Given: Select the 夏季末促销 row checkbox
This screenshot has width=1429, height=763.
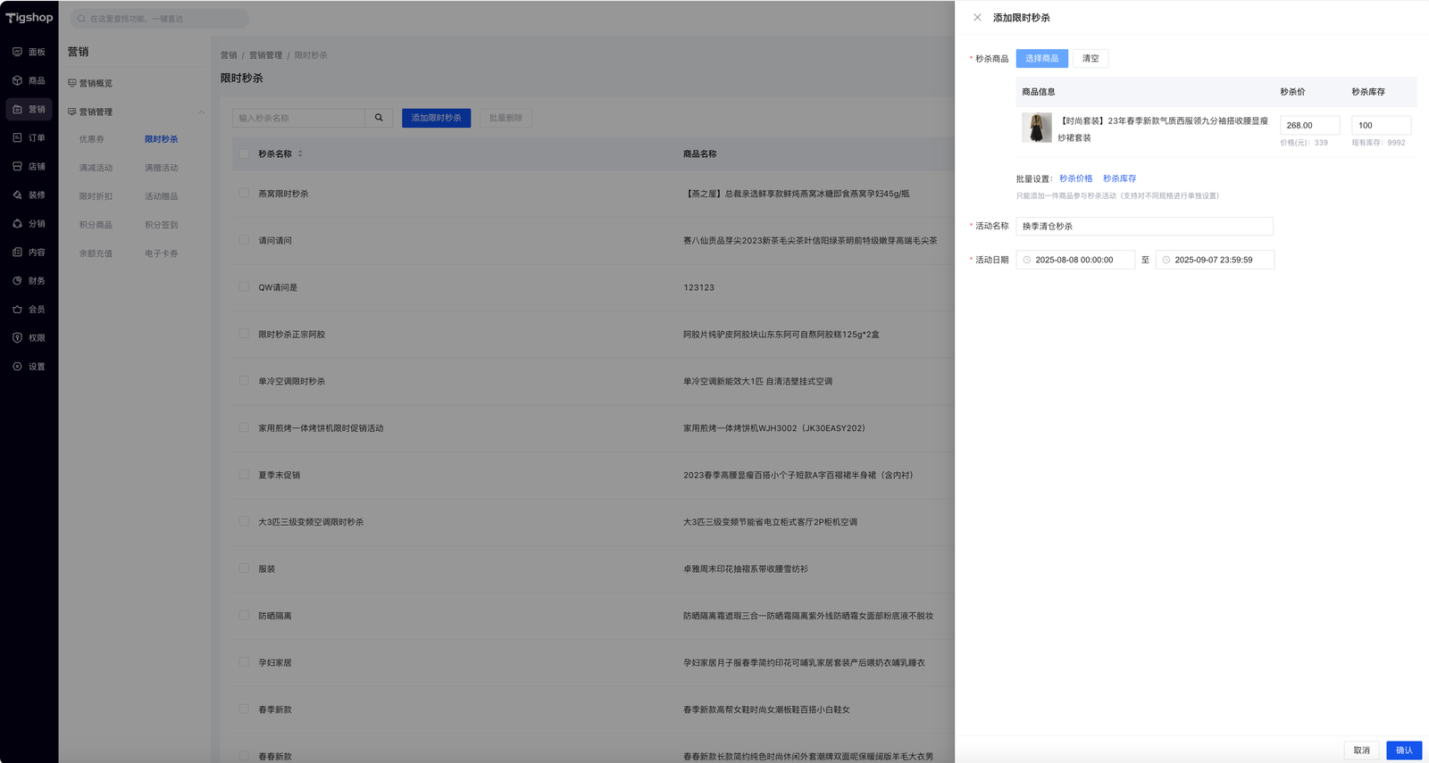Looking at the screenshot, I should click(244, 475).
